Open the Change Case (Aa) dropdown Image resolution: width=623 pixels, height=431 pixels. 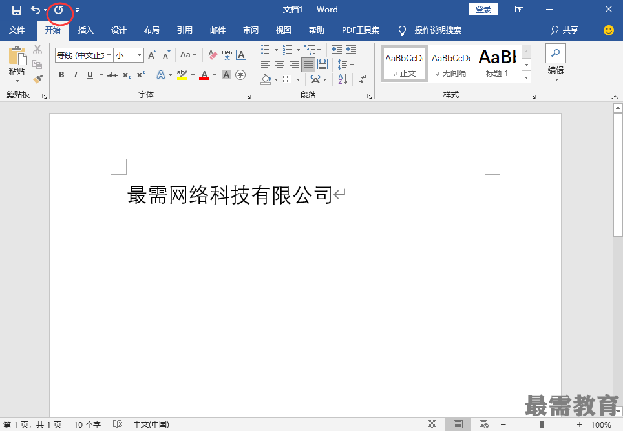click(188, 55)
